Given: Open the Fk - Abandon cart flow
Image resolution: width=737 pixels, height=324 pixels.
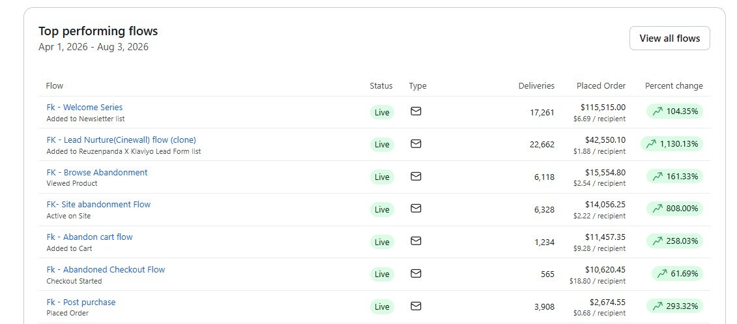Looking at the screenshot, I should (90, 237).
